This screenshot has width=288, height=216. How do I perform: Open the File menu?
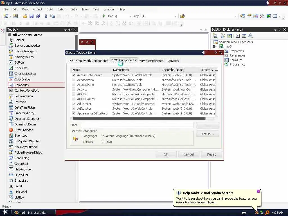point(6,9)
